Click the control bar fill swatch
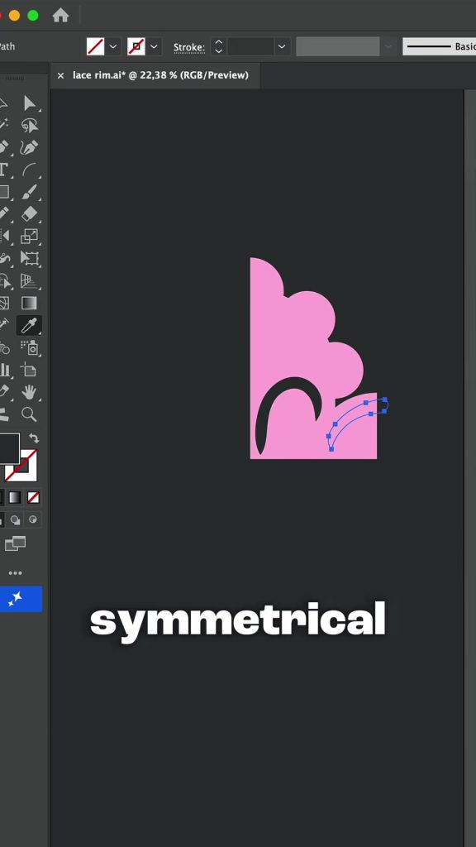Screen dimensions: 476x847 point(96,46)
